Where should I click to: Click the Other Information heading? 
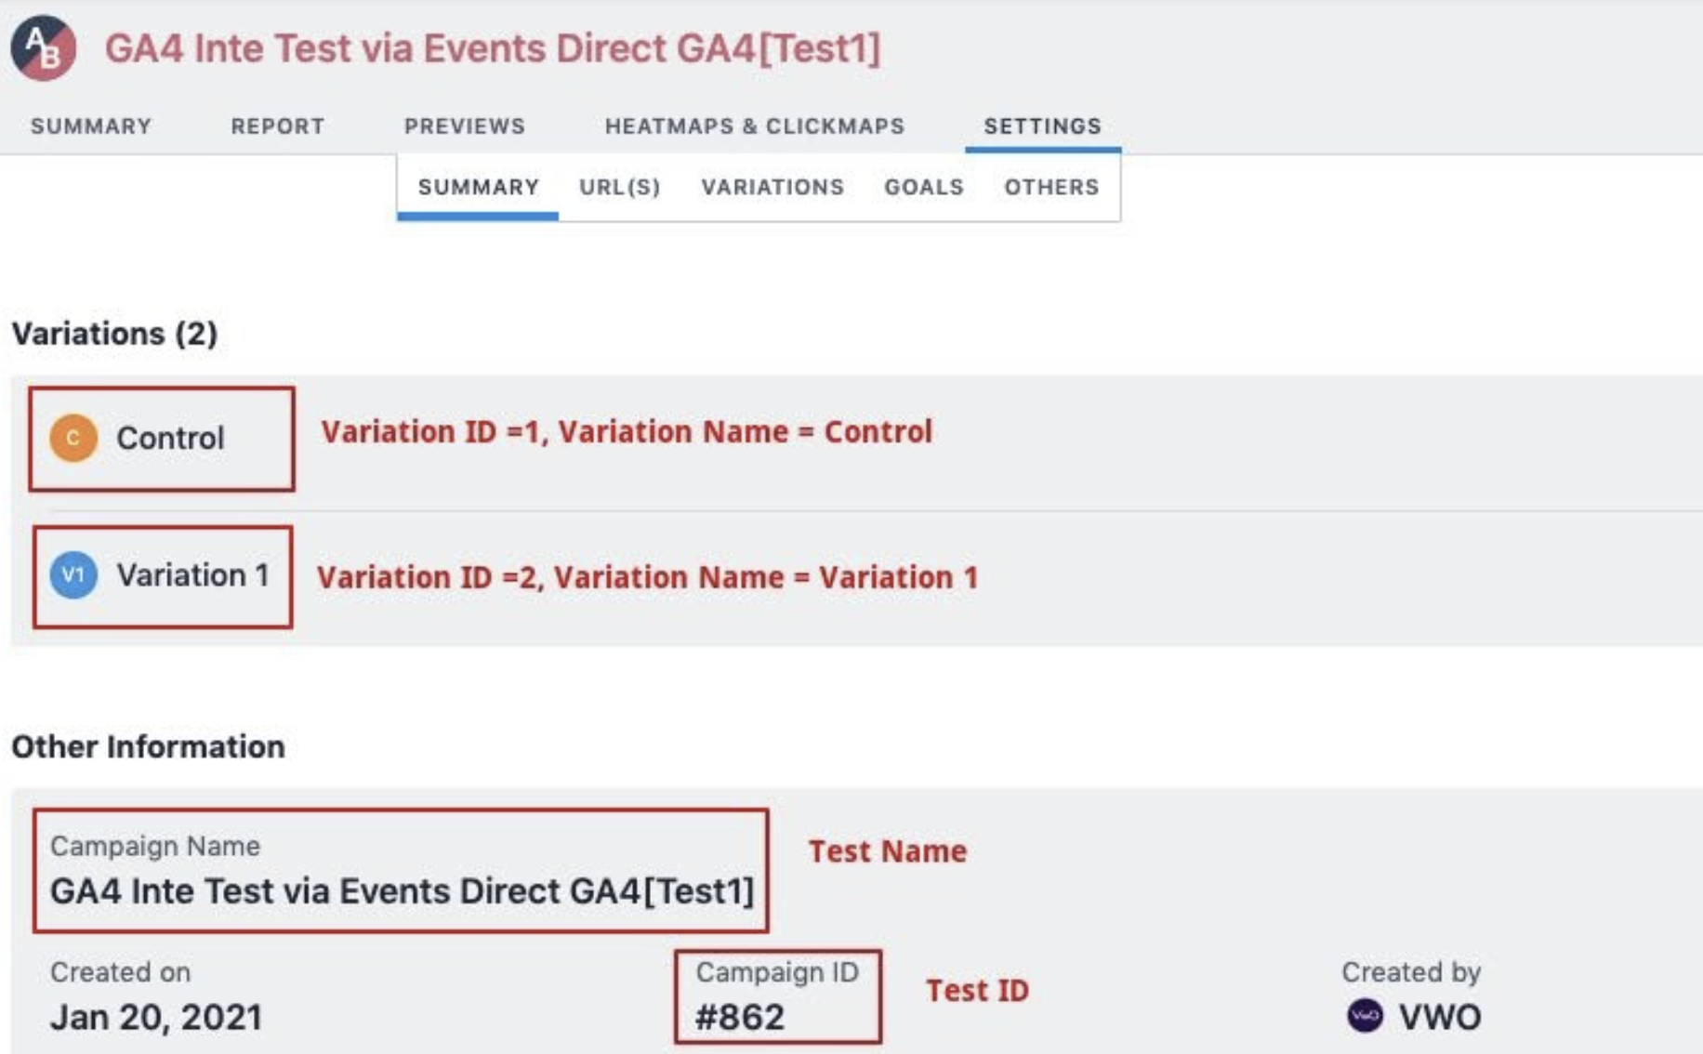(148, 746)
